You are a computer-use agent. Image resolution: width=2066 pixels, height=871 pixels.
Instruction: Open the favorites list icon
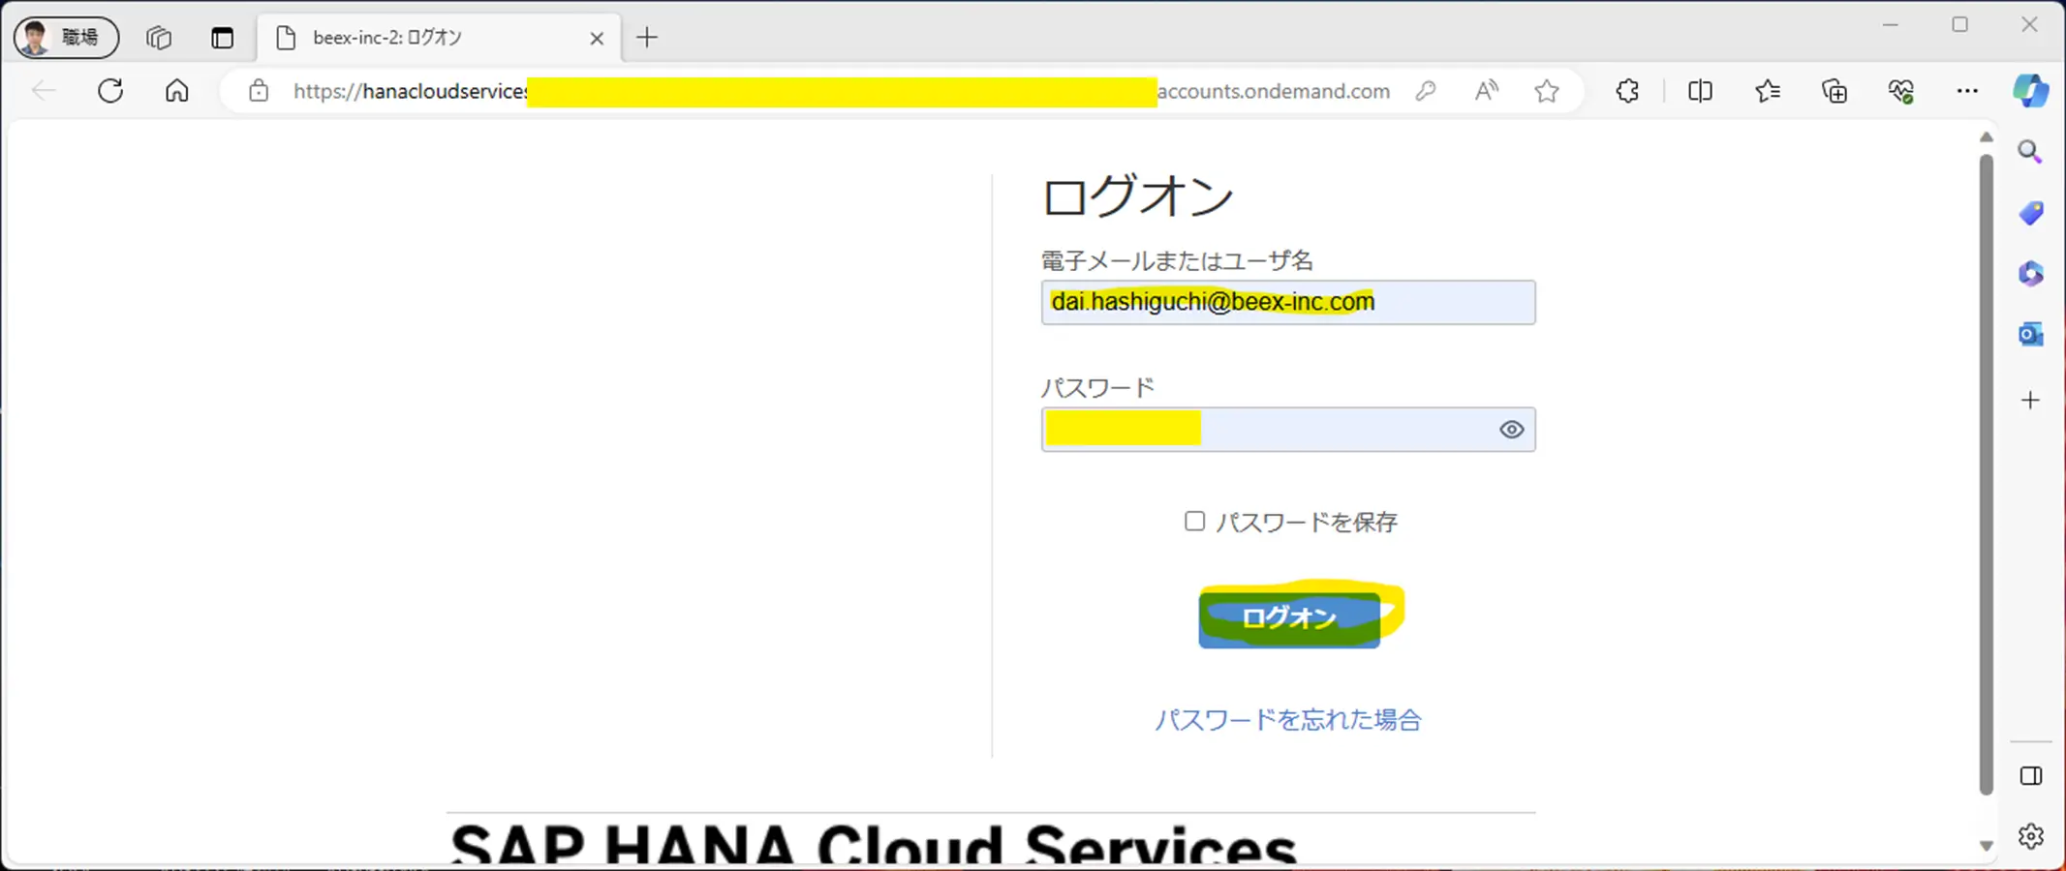[1768, 91]
